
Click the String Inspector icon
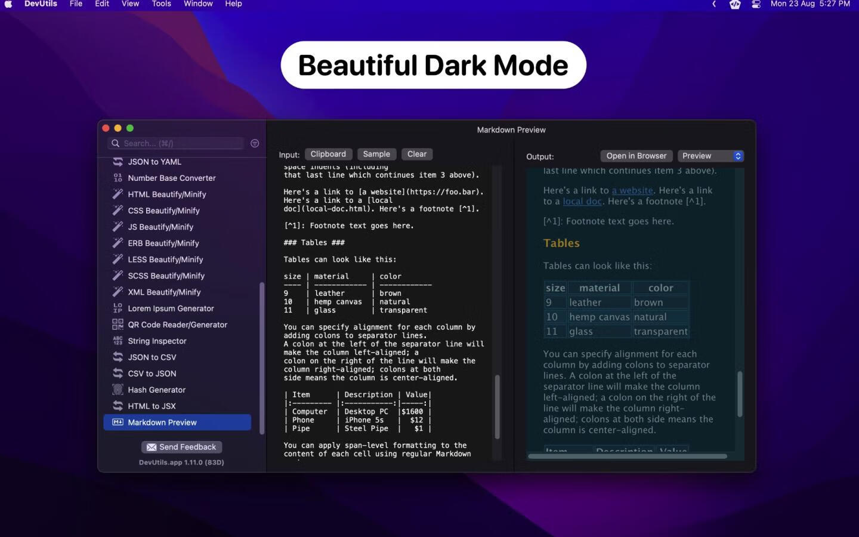[118, 341]
